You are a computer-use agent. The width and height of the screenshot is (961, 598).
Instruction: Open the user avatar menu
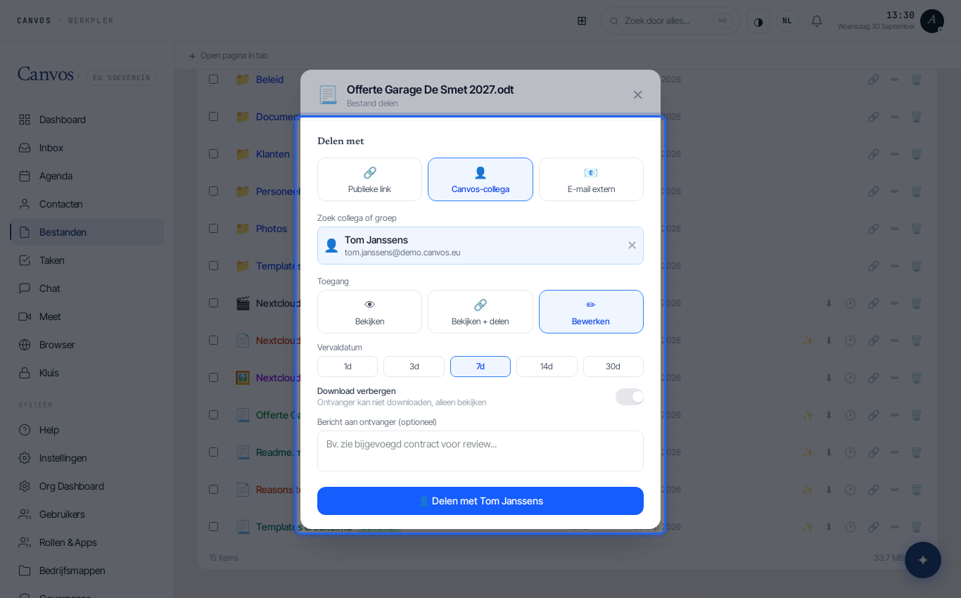click(x=932, y=21)
